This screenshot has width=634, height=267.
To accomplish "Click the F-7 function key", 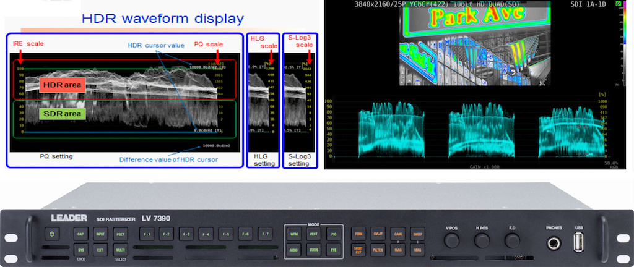I will pos(265,234).
